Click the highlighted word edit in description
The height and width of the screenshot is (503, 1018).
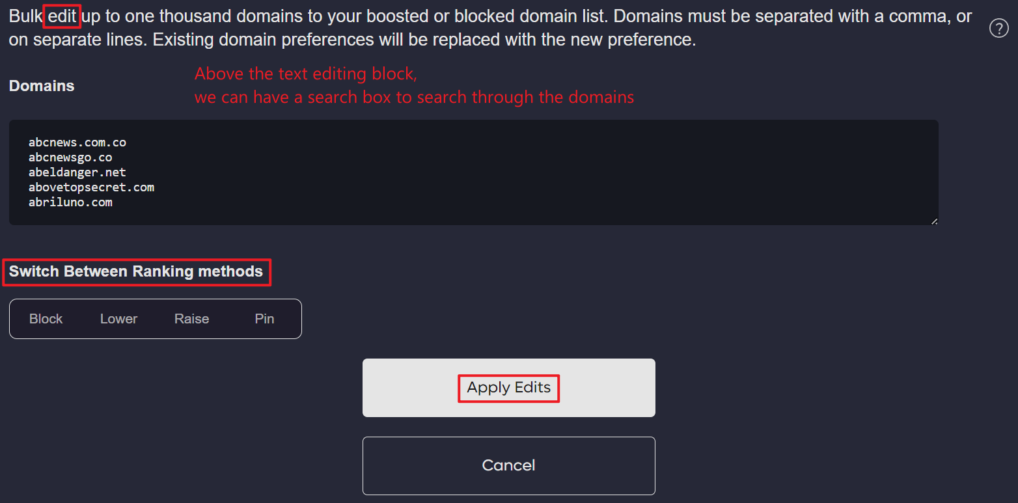[62, 16]
